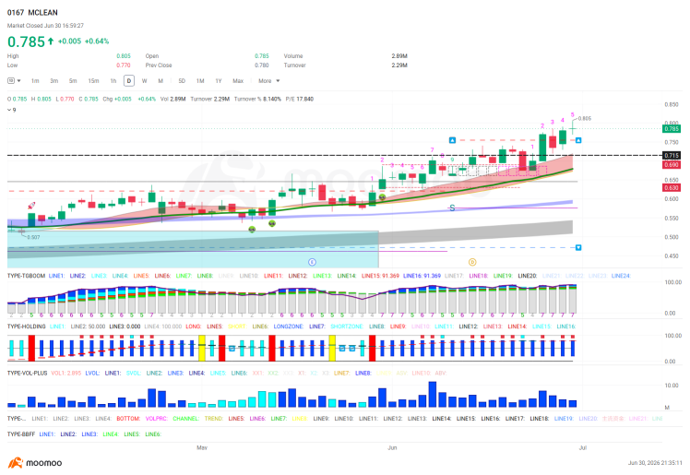Click the rocket icon on the chart
Image resolution: width=690 pixels, height=475 pixels.
31,206
